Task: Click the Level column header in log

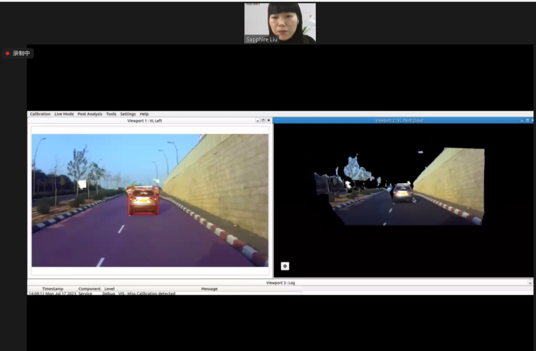Action: click(x=109, y=289)
